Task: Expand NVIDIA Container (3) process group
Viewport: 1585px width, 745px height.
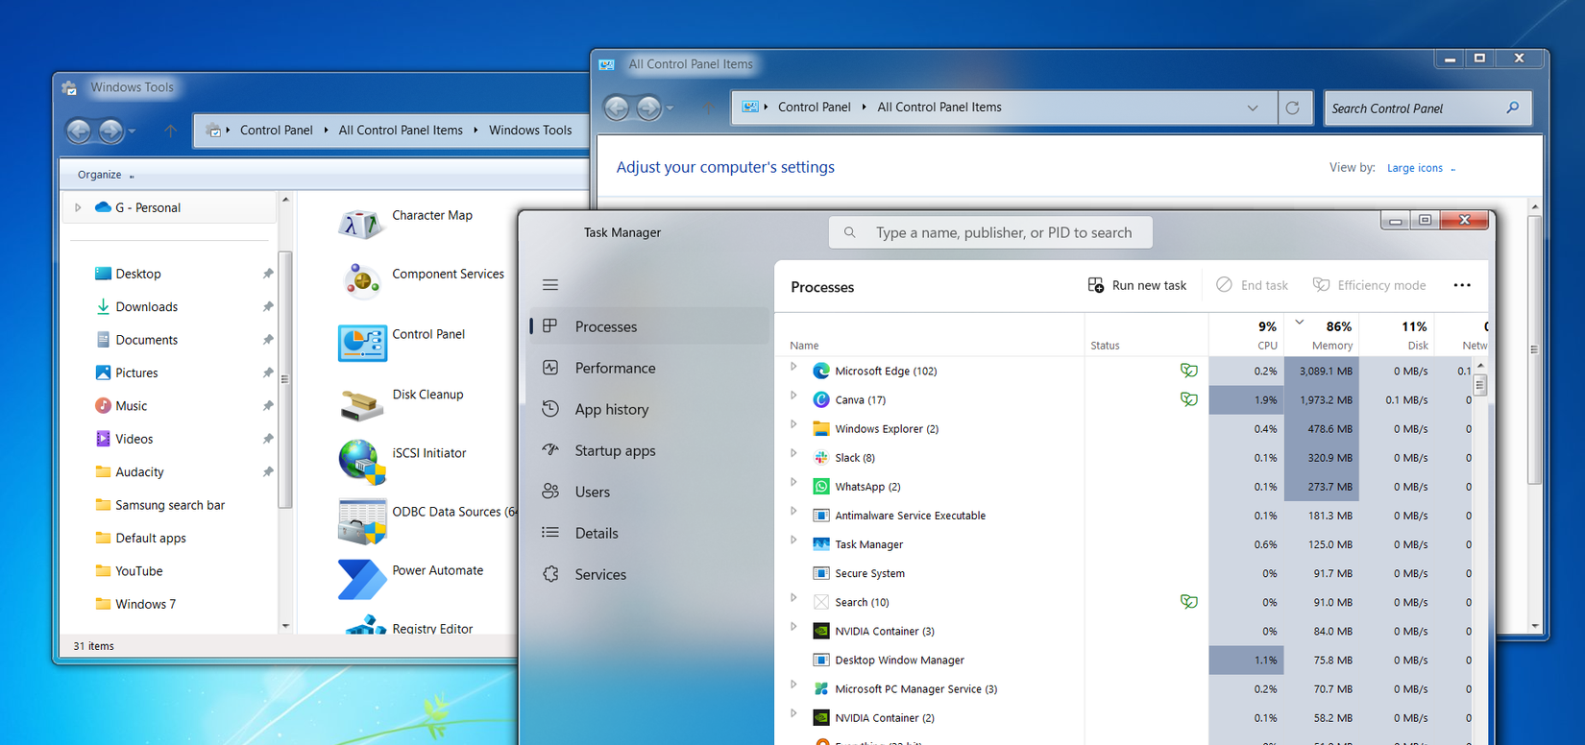Action: pyautogui.click(x=793, y=626)
